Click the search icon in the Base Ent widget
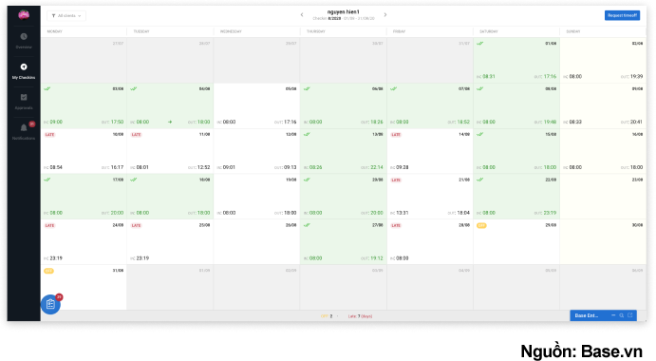Image resolution: width=656 pixels, height=361 pixels. point(622,315)
